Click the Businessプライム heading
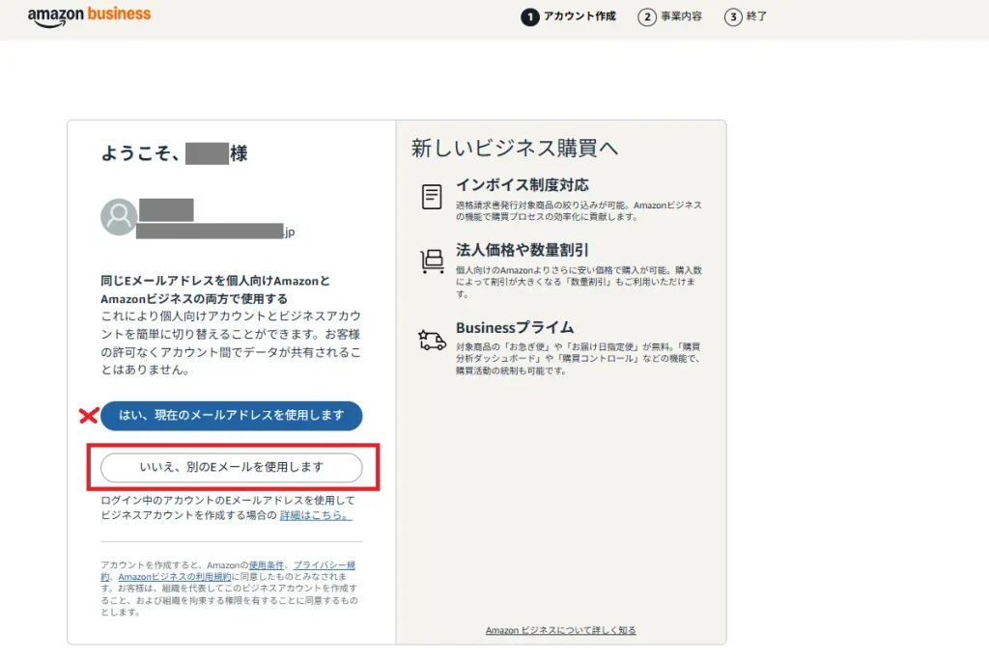Image resolution: width=989 pixels, height=659 pixels. (x=515, y=328)
